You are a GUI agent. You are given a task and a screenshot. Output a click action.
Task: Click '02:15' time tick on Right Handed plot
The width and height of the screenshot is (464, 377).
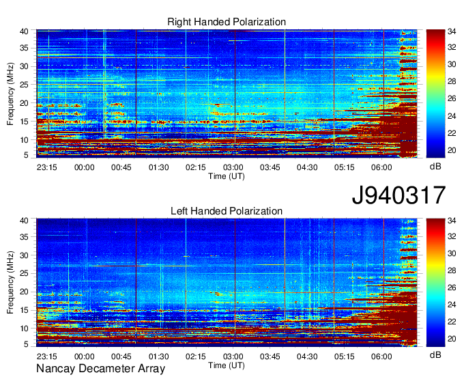coord(196,167)
